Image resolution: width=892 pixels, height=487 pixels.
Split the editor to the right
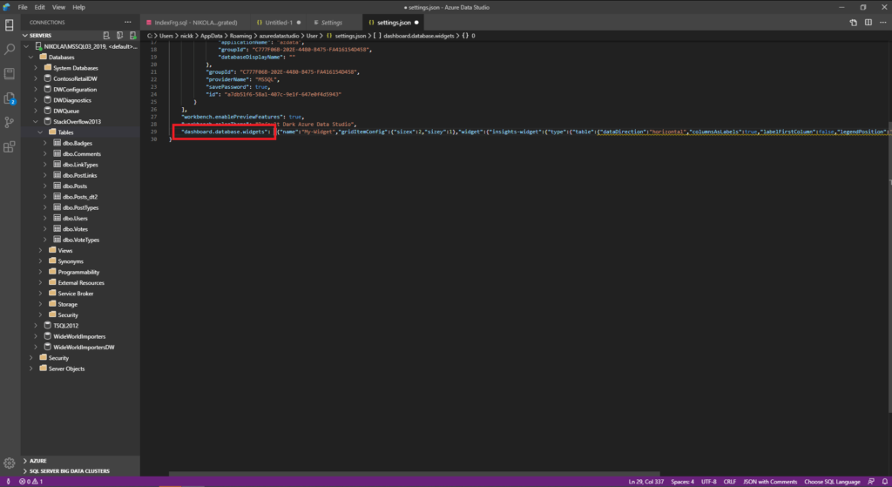(868, 23)
